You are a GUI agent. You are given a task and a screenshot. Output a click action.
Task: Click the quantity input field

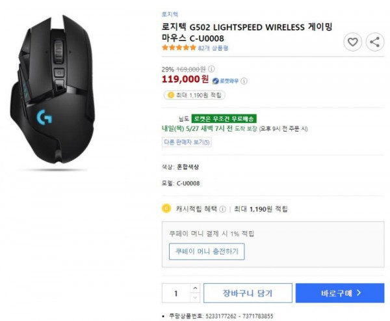tap(176, 293)
